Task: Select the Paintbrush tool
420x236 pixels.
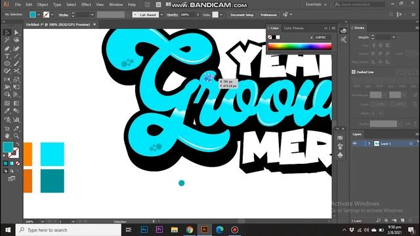Action: click(x=16, y=64)
